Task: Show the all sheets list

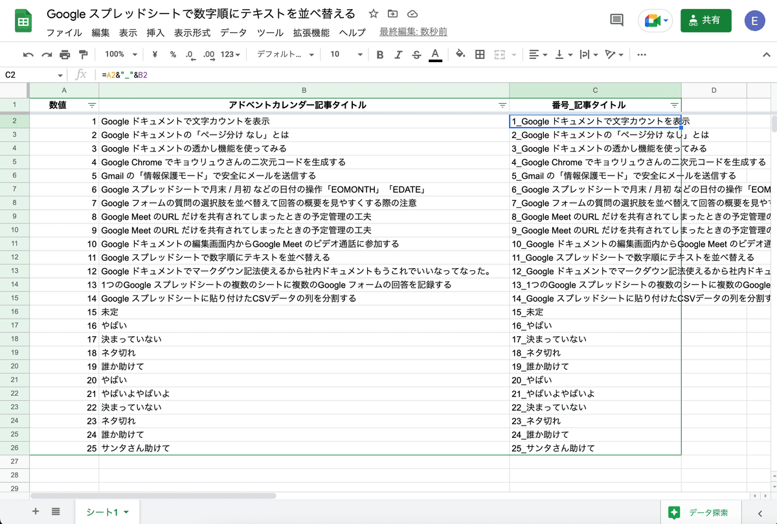Action: (56, 512)
